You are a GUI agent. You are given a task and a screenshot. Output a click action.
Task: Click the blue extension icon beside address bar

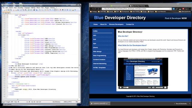click(x=174, y=9)
